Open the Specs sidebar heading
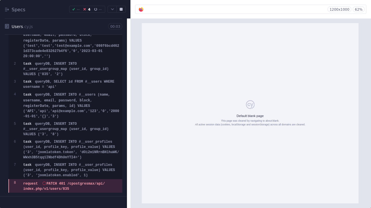Screen dimensions: 371x208 click(18, 10)
